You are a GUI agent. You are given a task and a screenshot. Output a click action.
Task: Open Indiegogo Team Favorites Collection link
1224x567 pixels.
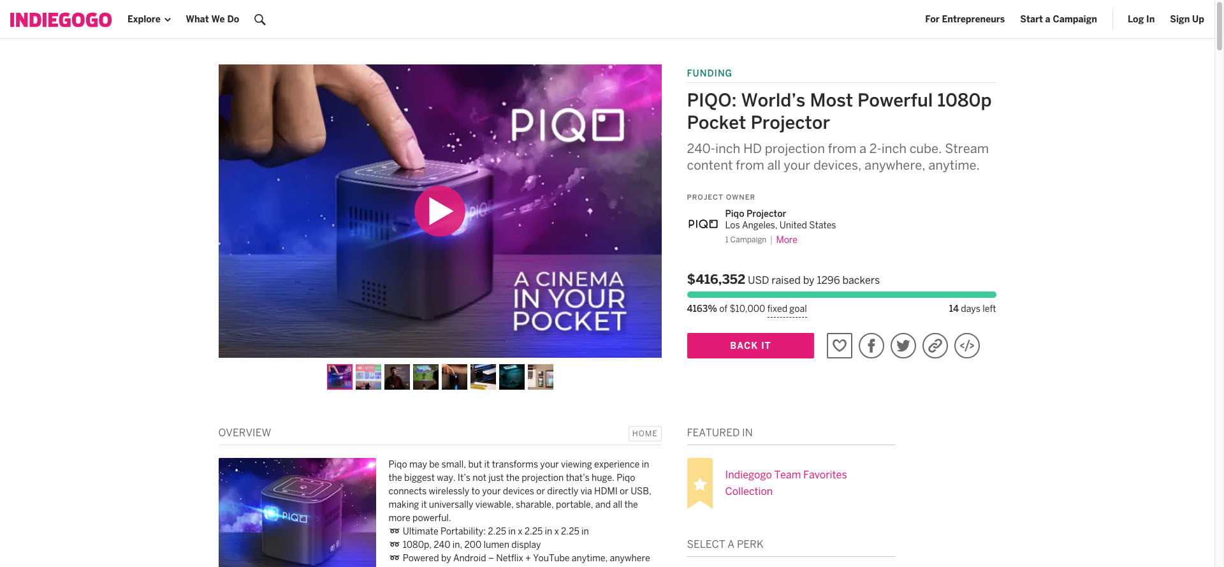pyautogui.click(x=785, y=483)
